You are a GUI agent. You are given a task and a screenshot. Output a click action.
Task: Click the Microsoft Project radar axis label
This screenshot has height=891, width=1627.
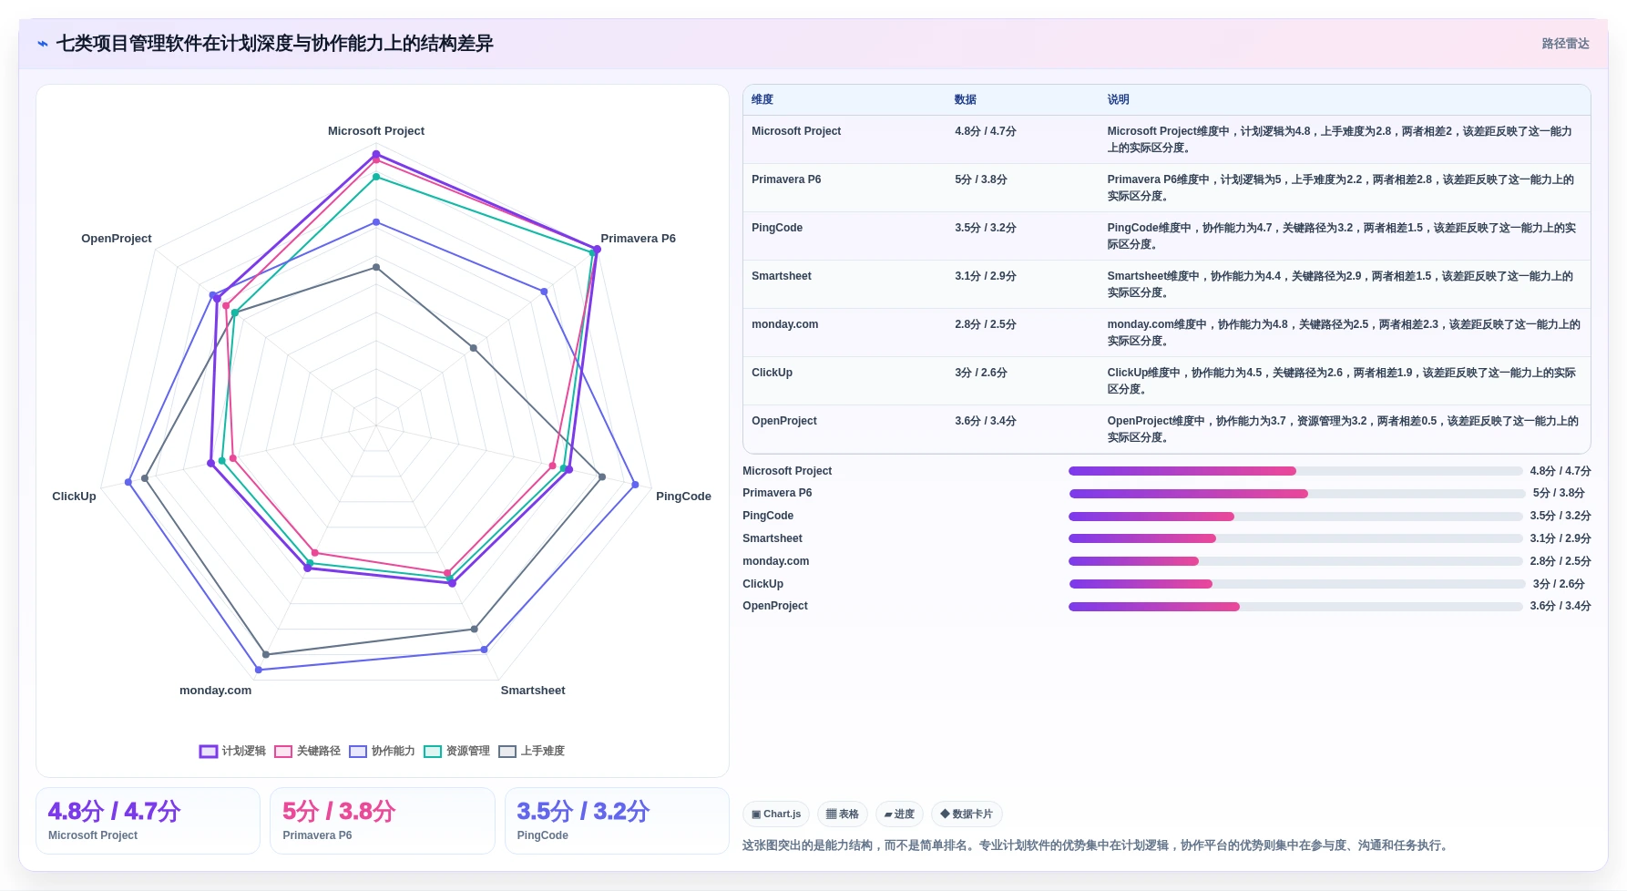(376, 131)
